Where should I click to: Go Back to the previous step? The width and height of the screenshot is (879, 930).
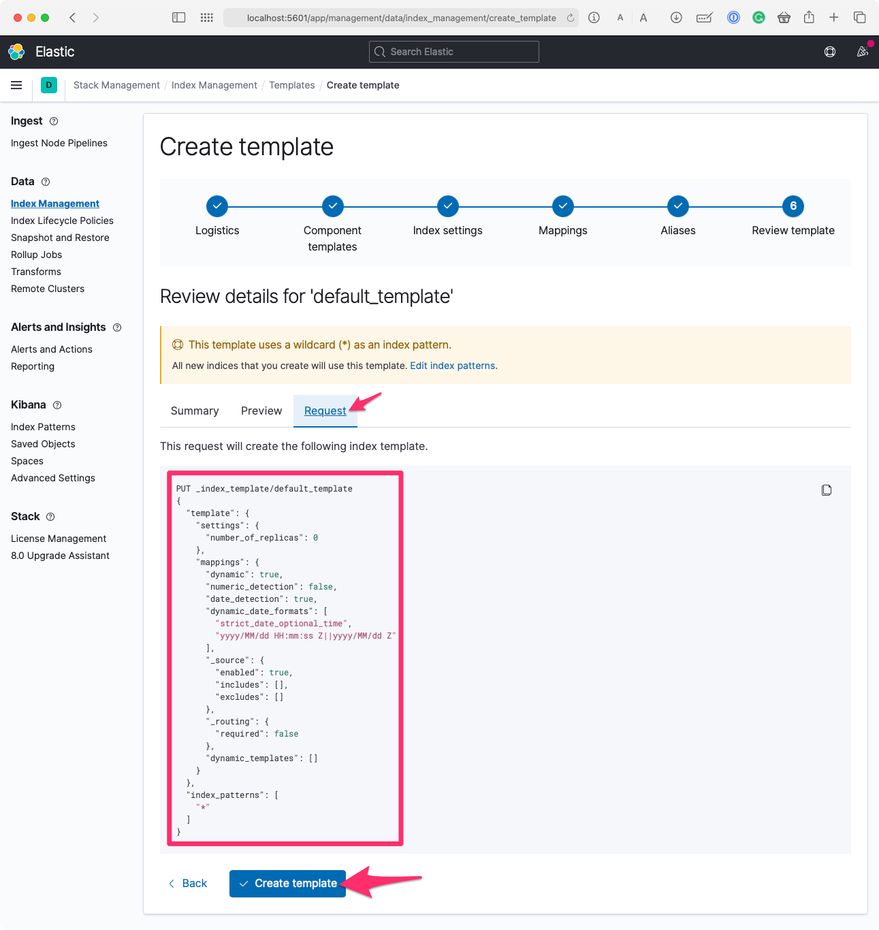[x=188, y=884]
